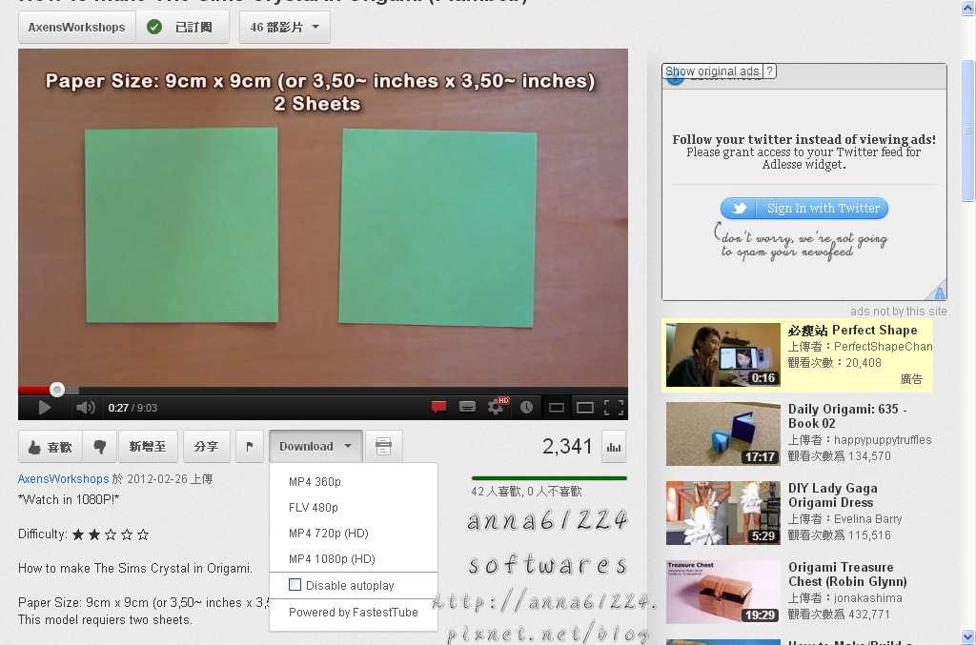Image resolution: width=976 pixels, height=645 pixels.
Task: Click the help question mark on ads box
Action: pyautogui.click(x=769, y=71)
